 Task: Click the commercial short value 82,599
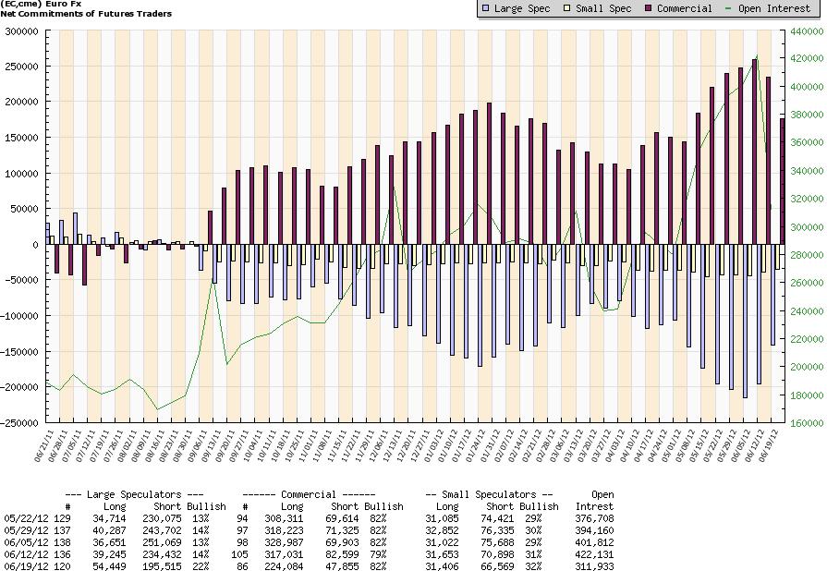[x=342, y=554]
